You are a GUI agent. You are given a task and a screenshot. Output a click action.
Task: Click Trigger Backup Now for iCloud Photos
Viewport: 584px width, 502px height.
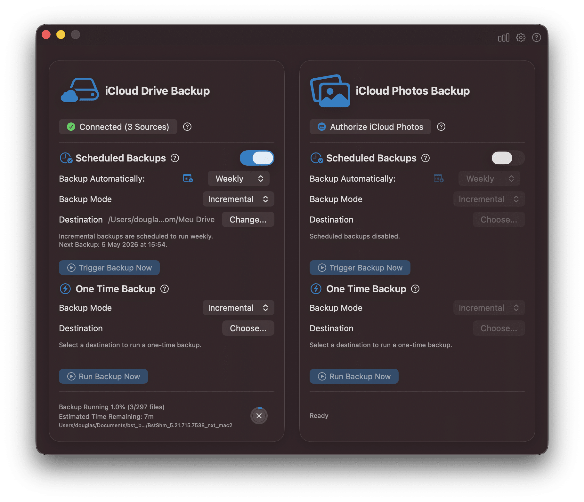point(360,268)
